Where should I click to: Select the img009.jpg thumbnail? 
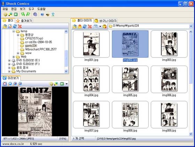click(x=169, y=114)
